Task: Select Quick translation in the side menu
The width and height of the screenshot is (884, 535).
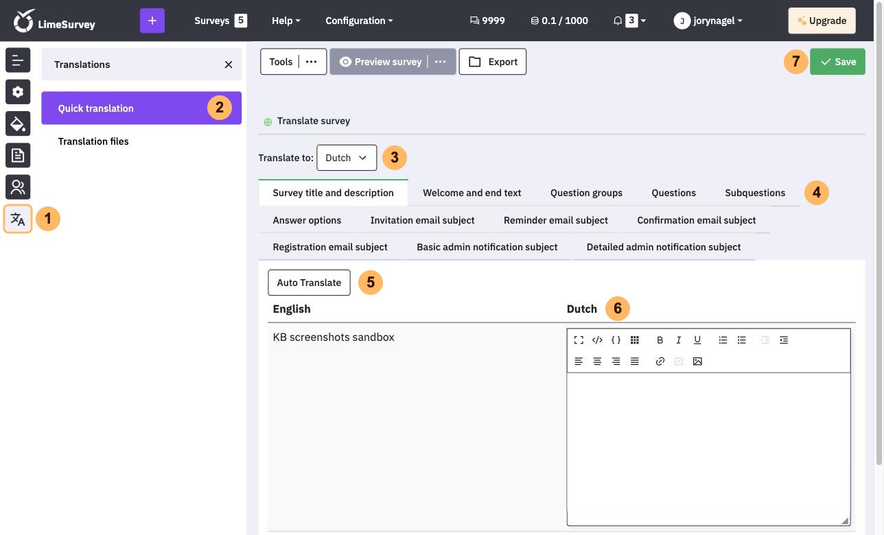Action: [141, 108]
